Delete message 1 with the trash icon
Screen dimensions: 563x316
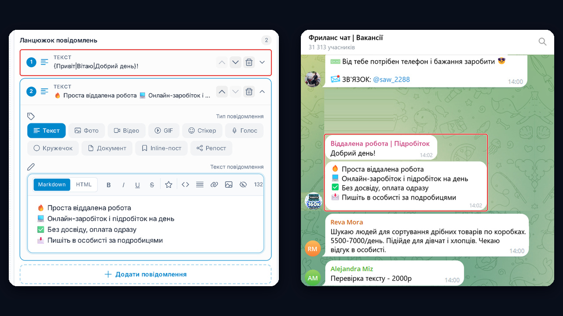tap(249, 62)
